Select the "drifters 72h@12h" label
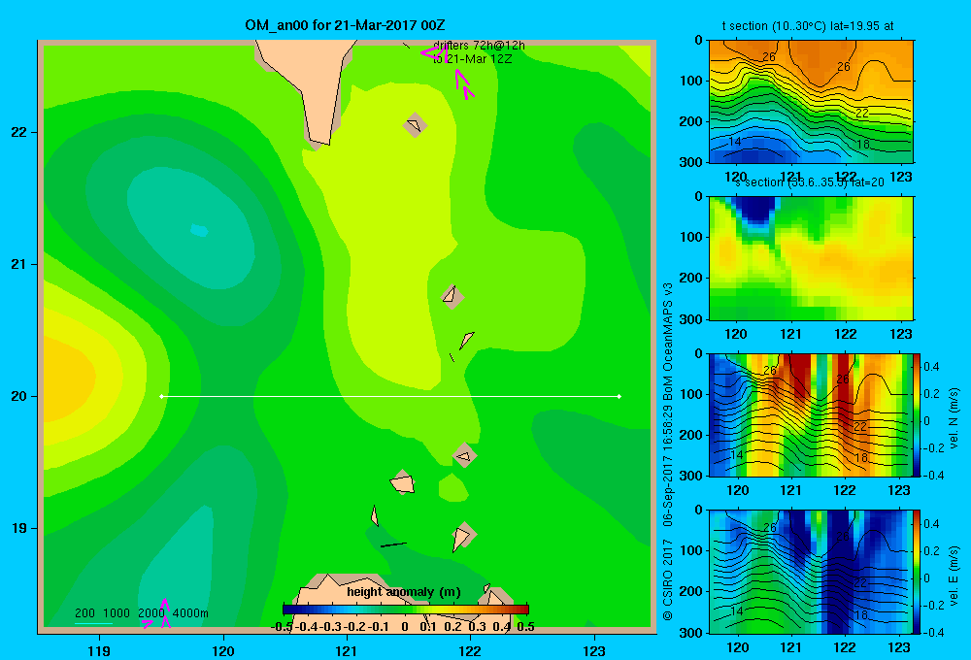971x660 pixels. click(480, 46)
